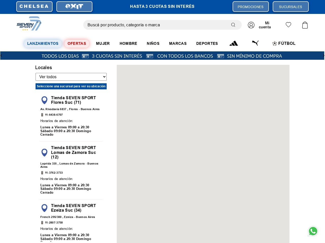Click the SUCURSALES button

coord(291,7)
